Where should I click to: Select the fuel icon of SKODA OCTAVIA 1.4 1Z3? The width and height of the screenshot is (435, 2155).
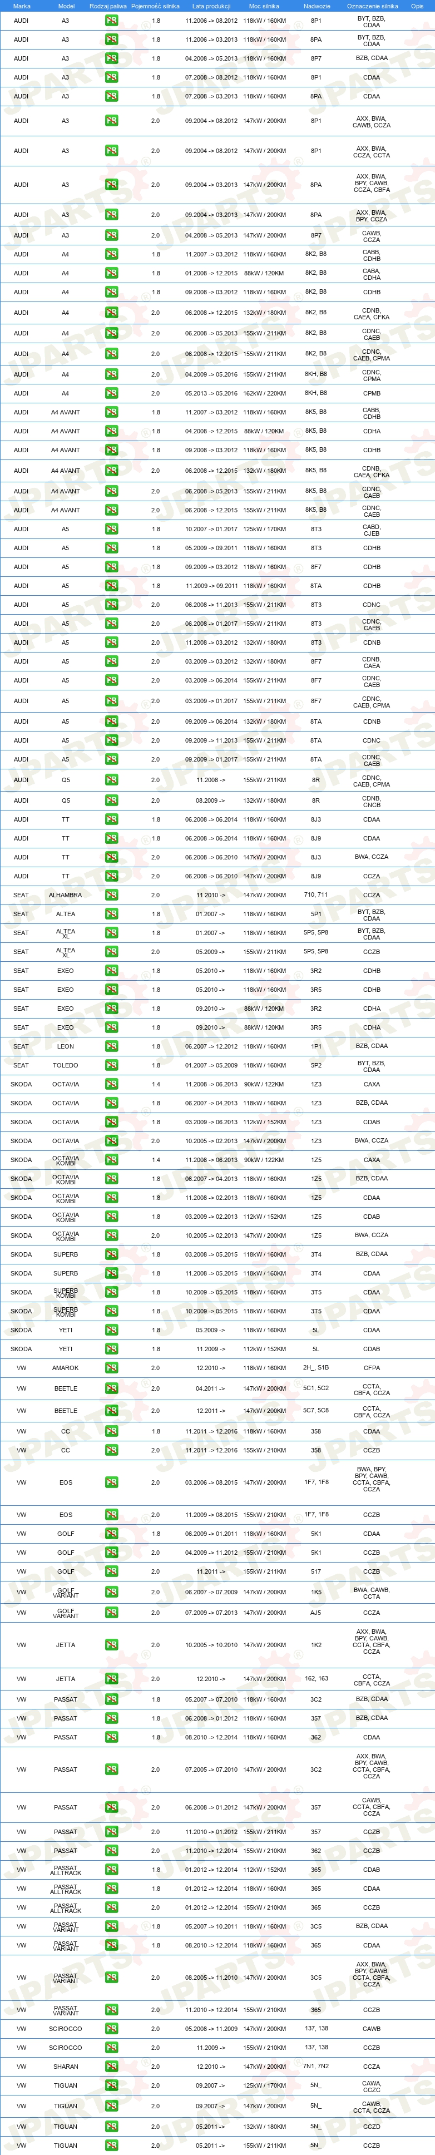tap(111, 1084)
